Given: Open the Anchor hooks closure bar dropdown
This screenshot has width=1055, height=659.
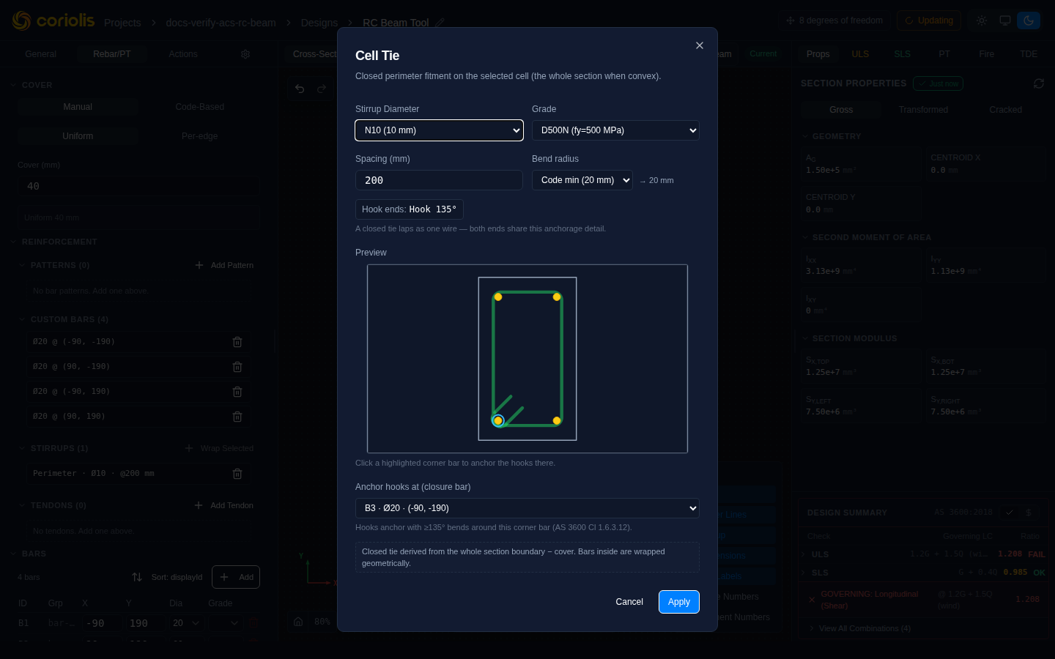Looking at the screenshot, I should click(527, 508).
